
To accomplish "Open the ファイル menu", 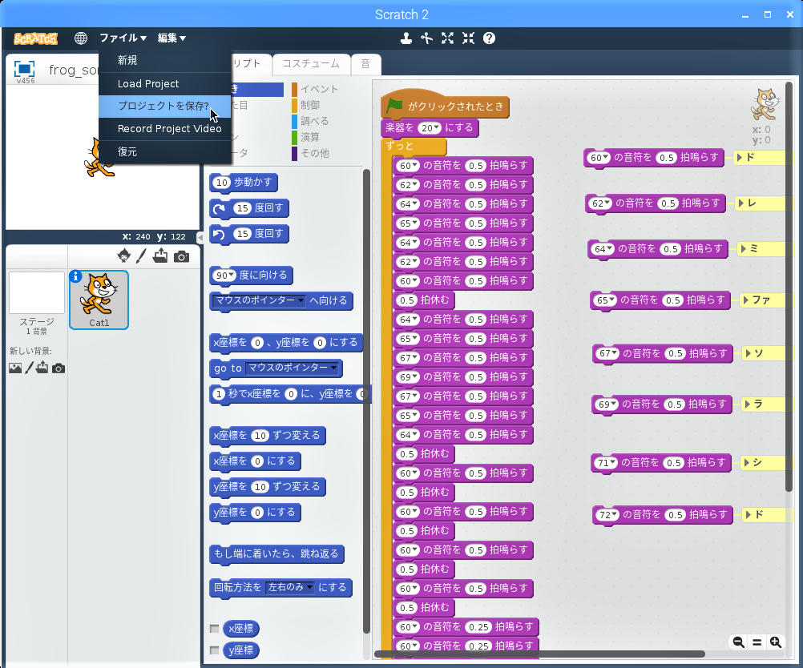I will [x=123, y=38].
